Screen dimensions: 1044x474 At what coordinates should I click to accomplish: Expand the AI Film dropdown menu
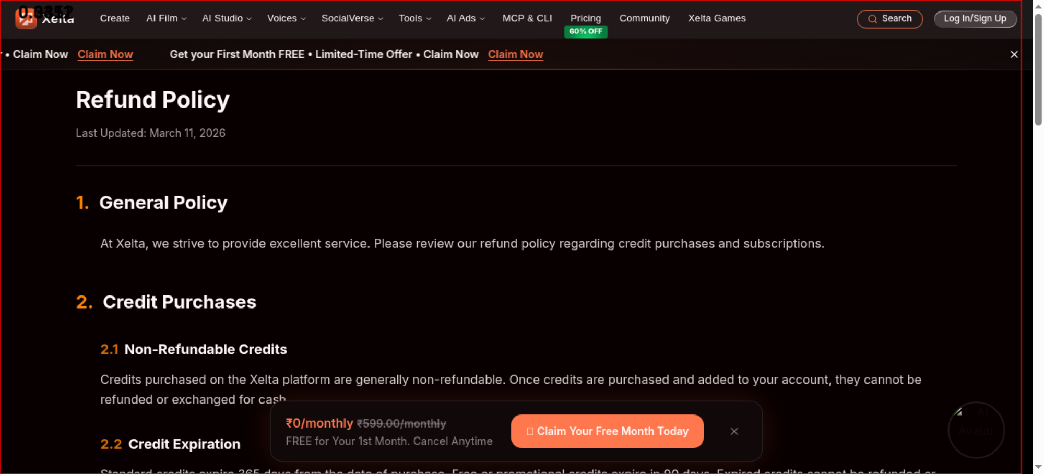[x=167, y=18]
